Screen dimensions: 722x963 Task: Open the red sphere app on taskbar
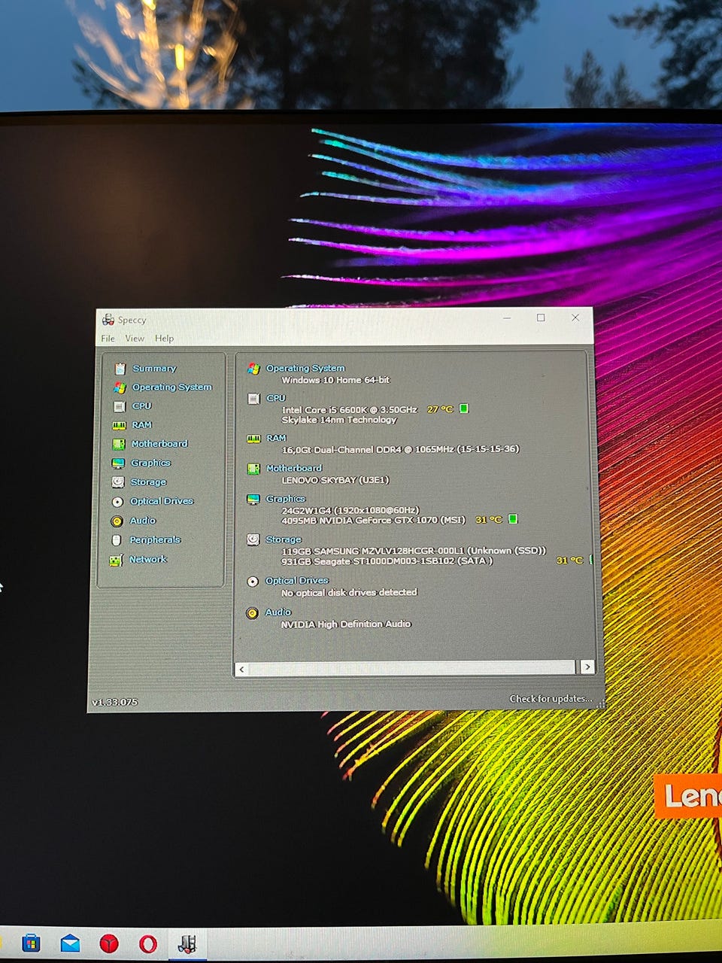(x=109, y=943)
